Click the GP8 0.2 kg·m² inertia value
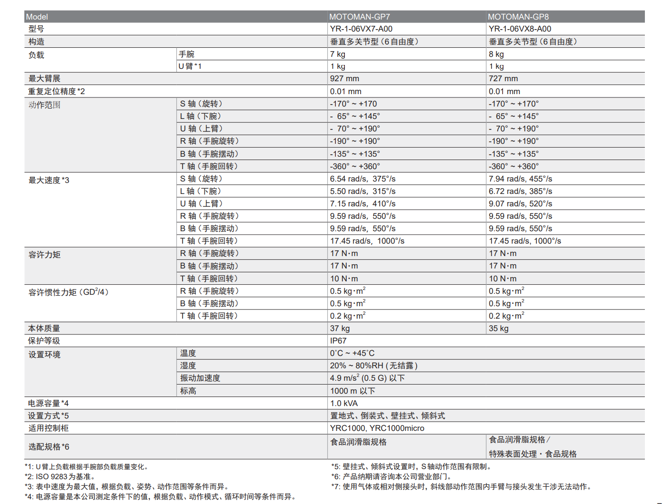Screen dimensions: 664x504 (x=506, y=316)
